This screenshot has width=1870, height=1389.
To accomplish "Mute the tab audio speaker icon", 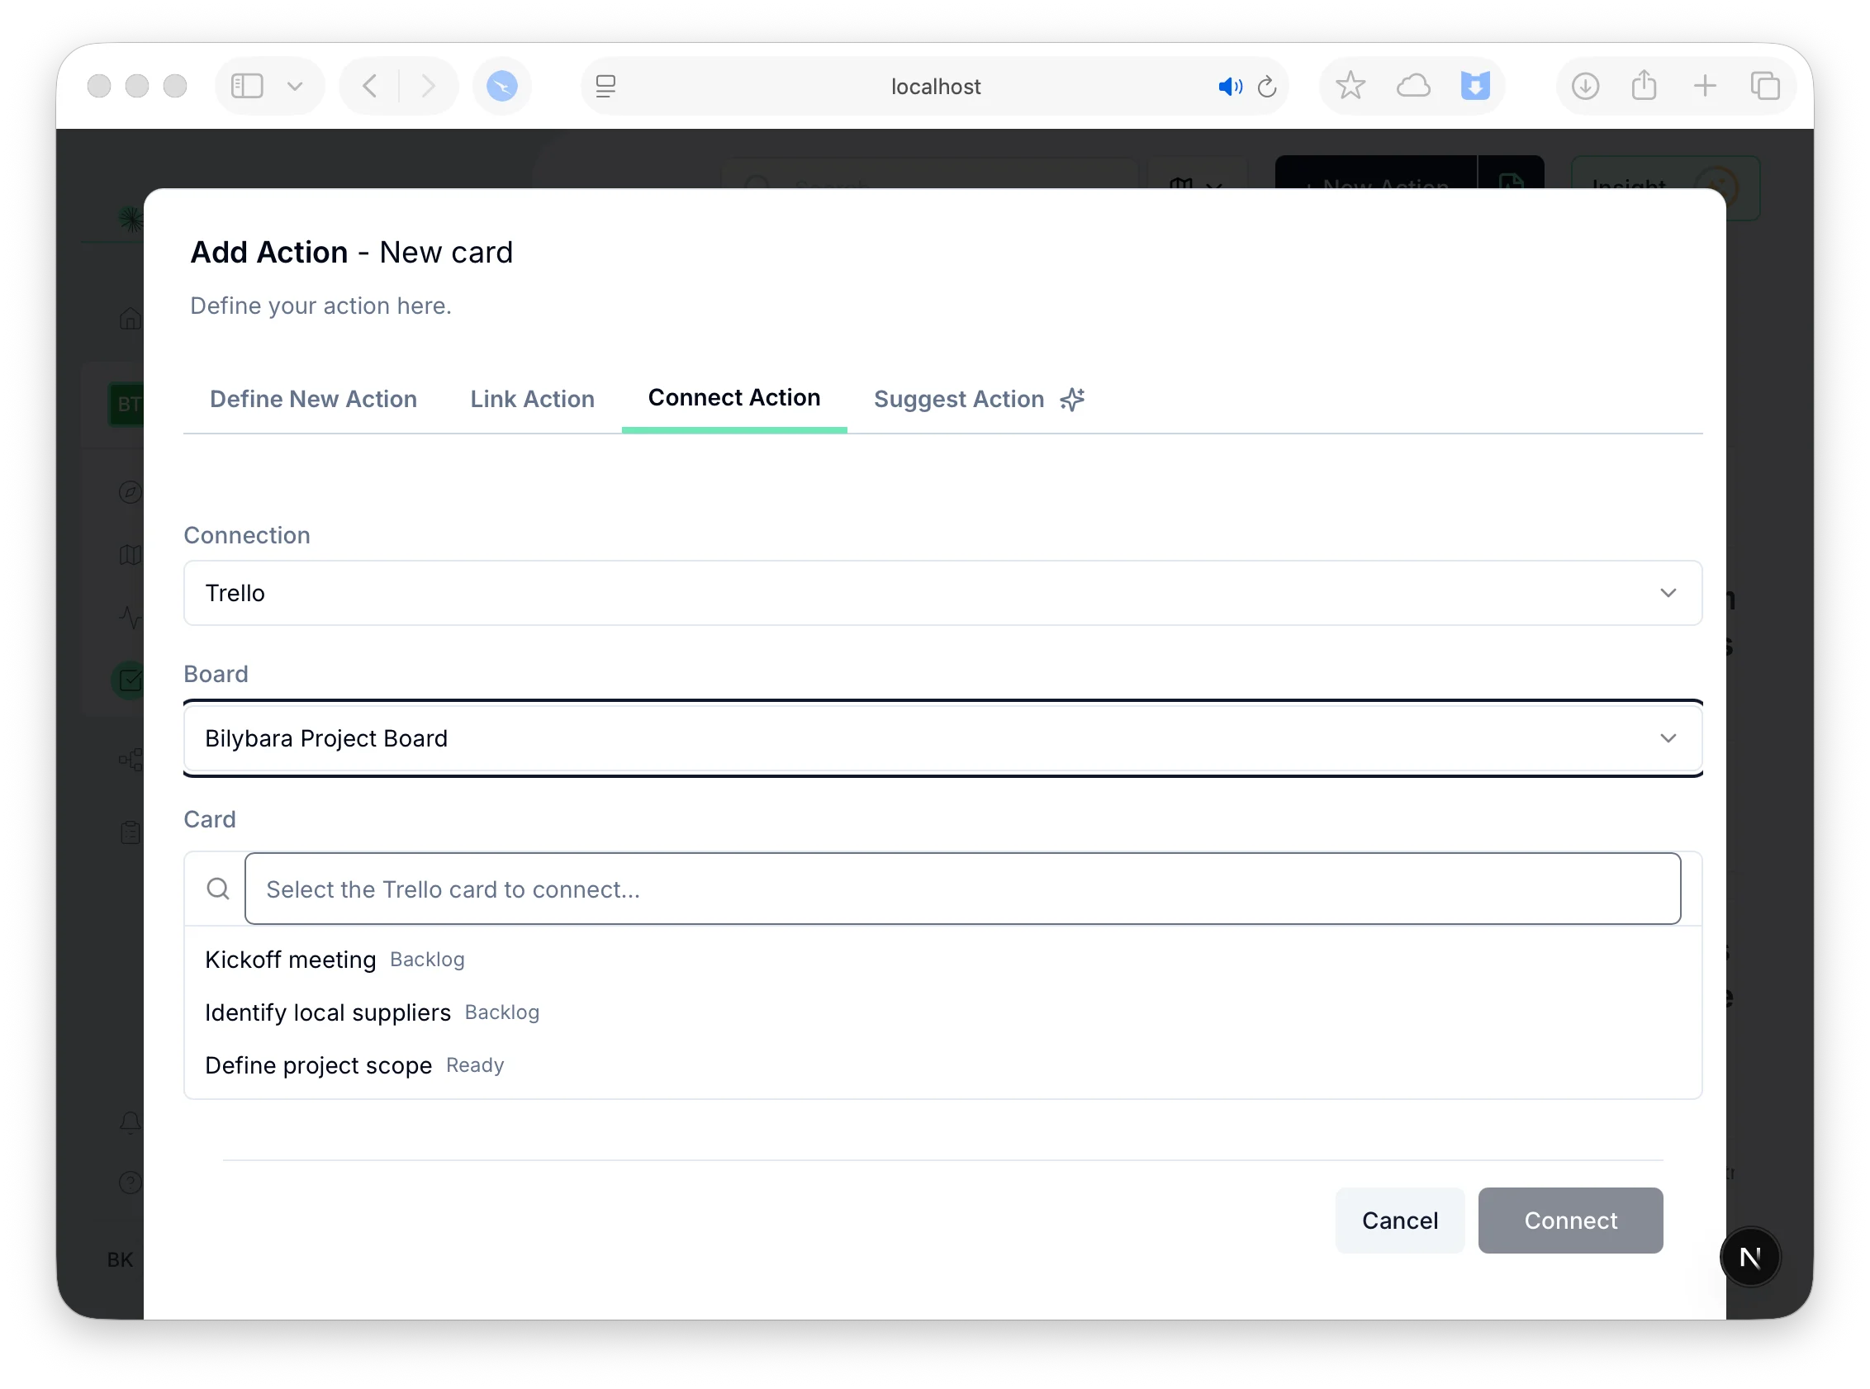I will (1229, 86).
